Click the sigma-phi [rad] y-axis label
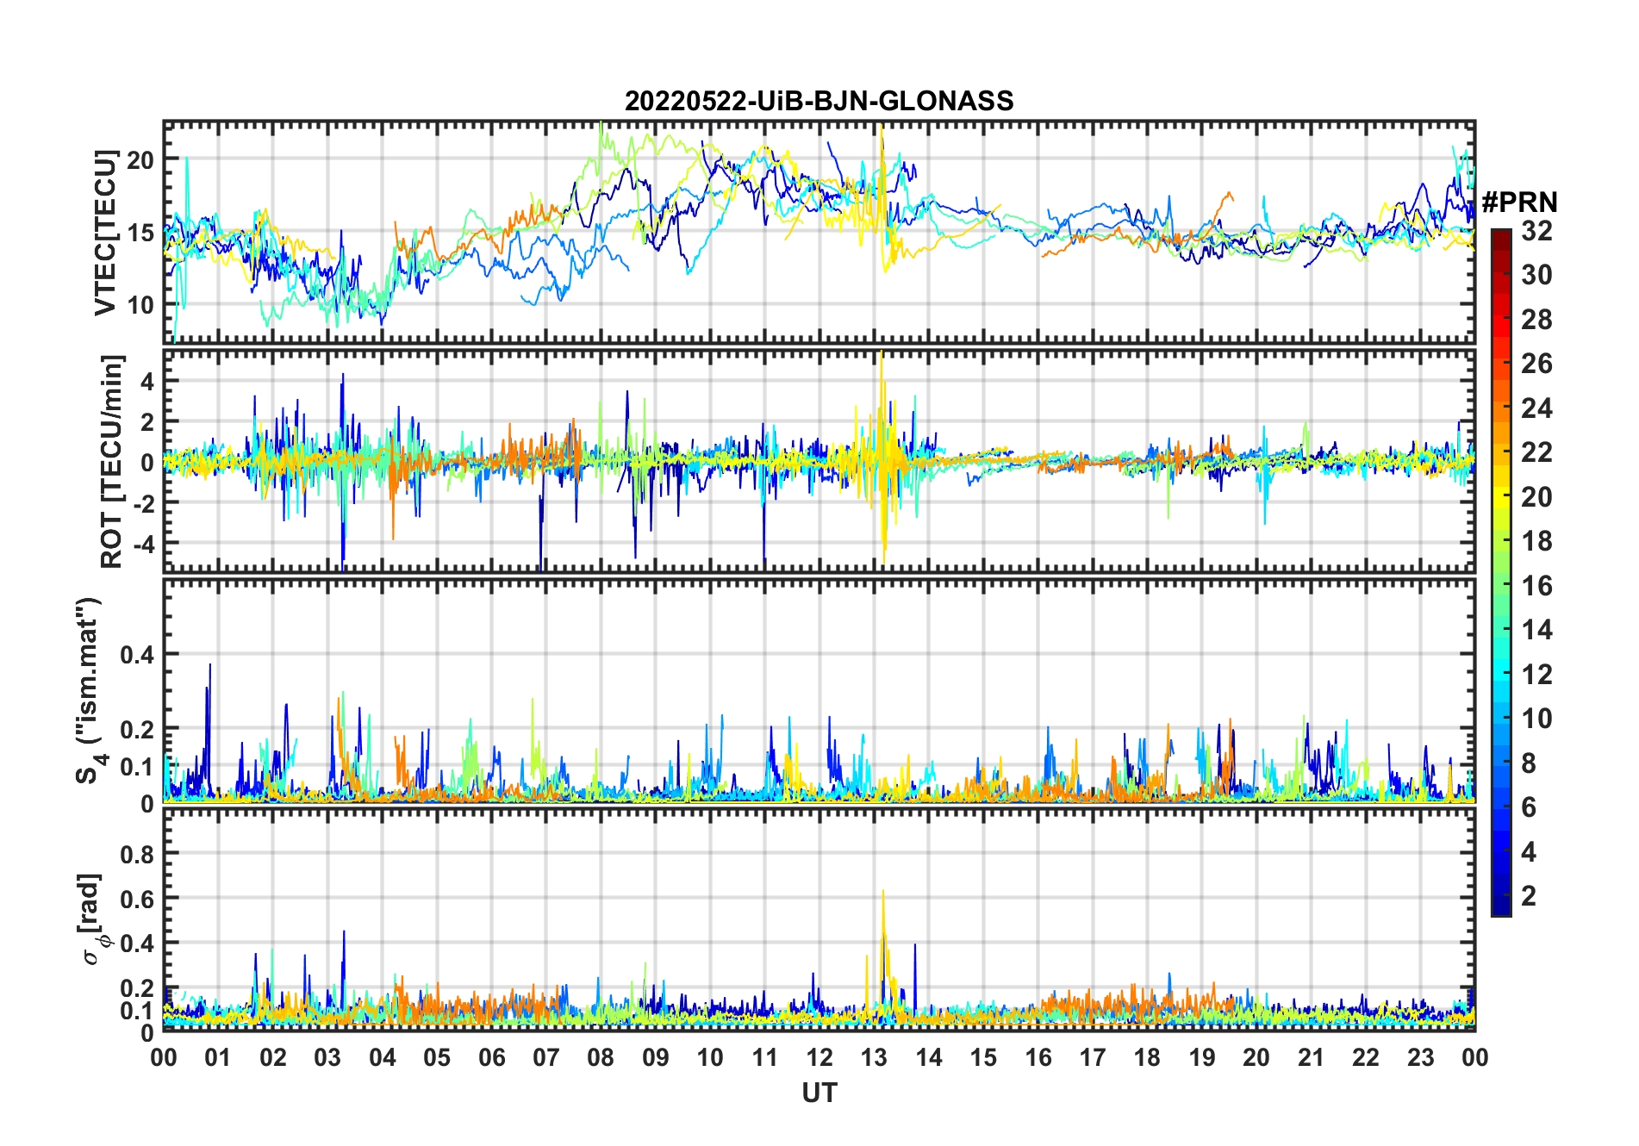This screenshot has height=1146, width=1639. 95,919
